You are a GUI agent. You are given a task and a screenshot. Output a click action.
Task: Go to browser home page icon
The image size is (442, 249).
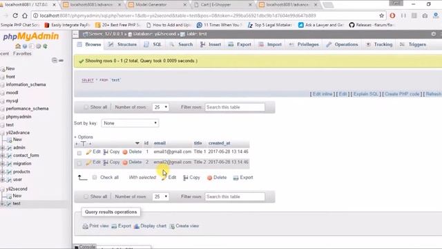[25, 15]
